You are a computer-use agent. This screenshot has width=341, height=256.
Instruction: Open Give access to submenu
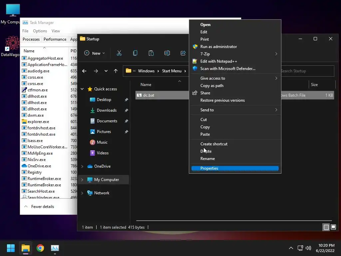point(235,78)
